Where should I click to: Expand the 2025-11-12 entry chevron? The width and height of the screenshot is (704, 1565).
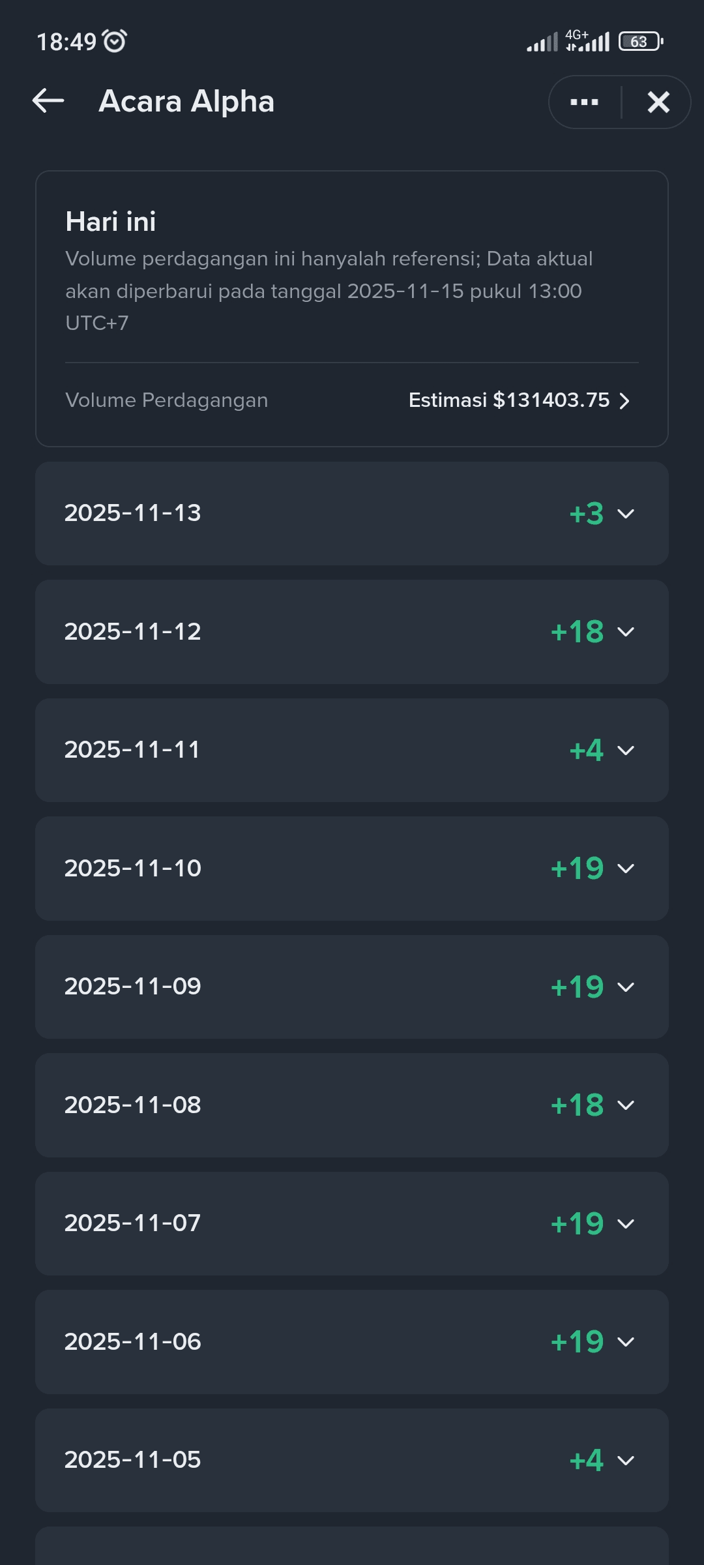point(626,632)
